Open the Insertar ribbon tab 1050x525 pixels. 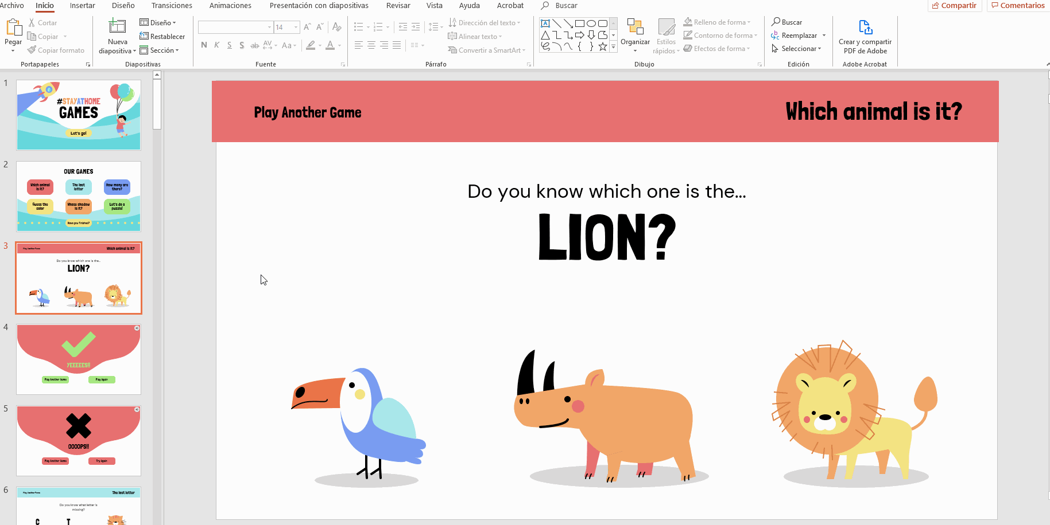[83, 5]
